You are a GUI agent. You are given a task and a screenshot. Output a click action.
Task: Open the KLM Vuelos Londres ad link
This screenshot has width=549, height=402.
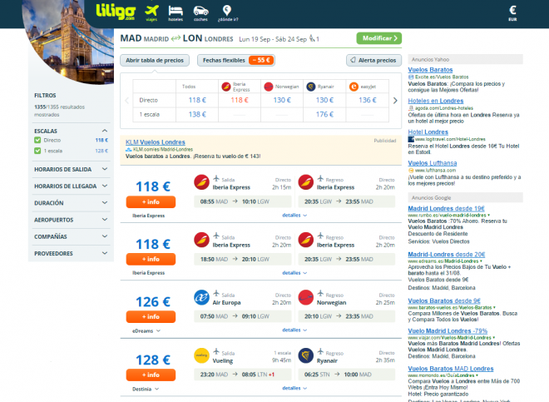tap(155, 142)
